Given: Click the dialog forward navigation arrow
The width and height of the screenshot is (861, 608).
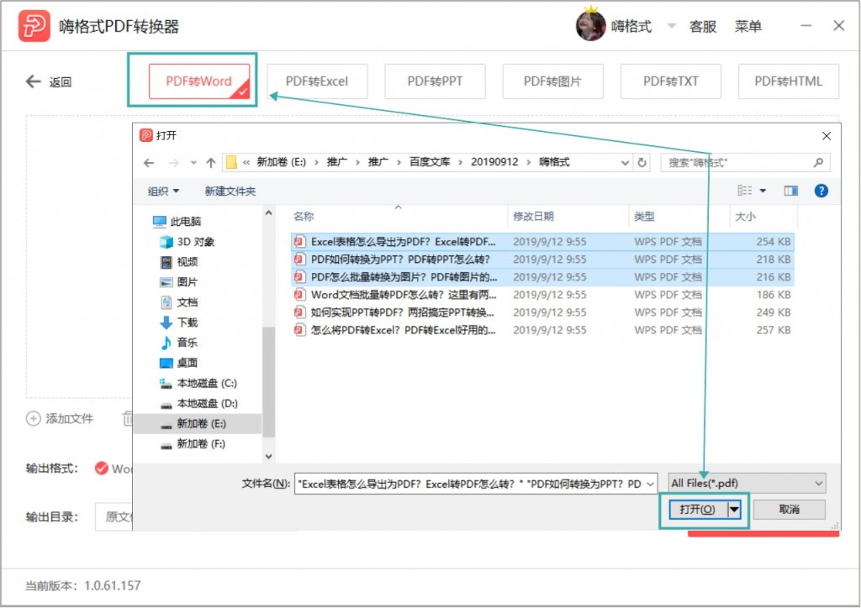Looking at the screenshot, I should (x=173, y=163).
